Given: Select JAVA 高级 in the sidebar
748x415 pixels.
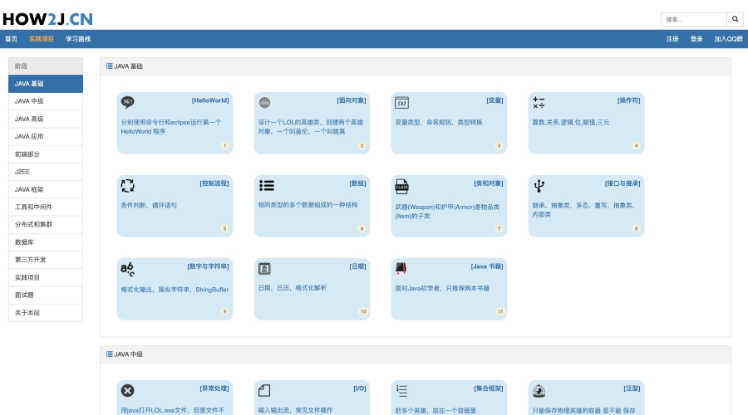Looking at the screenshot, I should click(46, 120).
